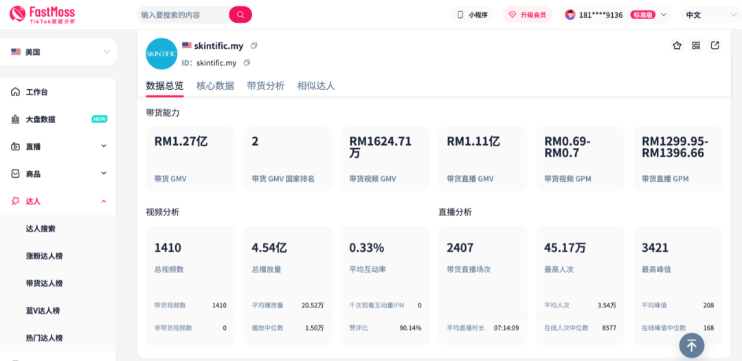The height and width of the screenshot is (361, 742).
Task: Click the 工作台 home icon
Action: coord(16,92)
